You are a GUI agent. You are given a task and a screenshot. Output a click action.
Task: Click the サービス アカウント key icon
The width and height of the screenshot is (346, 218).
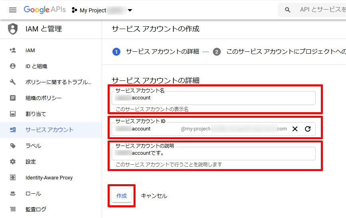(13, 130)
